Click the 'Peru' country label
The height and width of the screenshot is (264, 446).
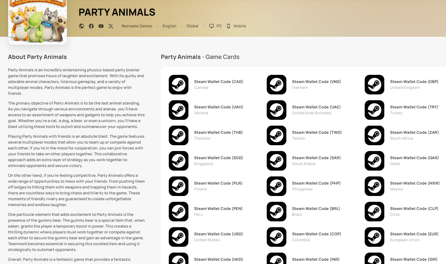(x=198, y=215)
